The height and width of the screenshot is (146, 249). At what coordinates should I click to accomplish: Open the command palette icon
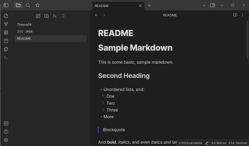click(6, 57)
